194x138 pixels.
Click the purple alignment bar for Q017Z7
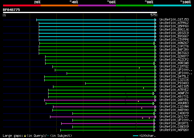[x=102, y=117]
